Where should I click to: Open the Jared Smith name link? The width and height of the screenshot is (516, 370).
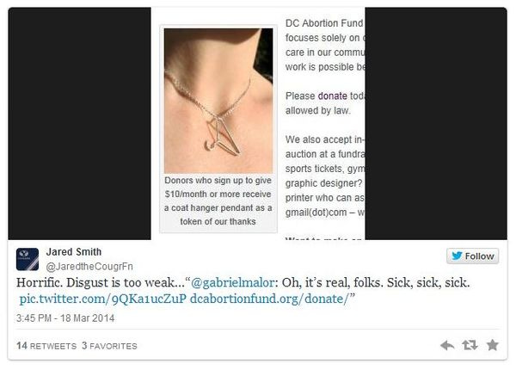point(74,252)
